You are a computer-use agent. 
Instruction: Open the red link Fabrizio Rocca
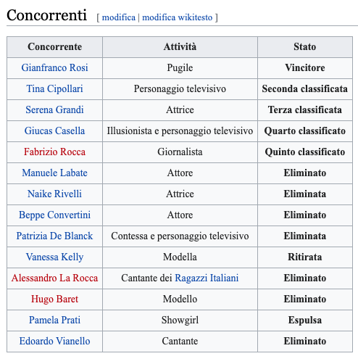pyautogui.click(x=54, y=152)
